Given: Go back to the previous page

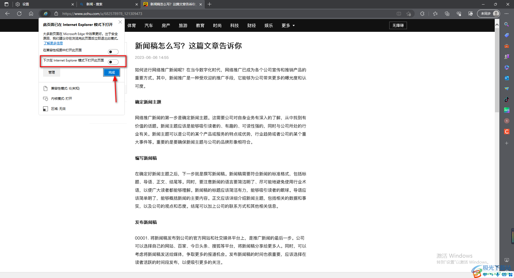Looking at the screenshot, I should pyautogui.click(x=7, y=14).
